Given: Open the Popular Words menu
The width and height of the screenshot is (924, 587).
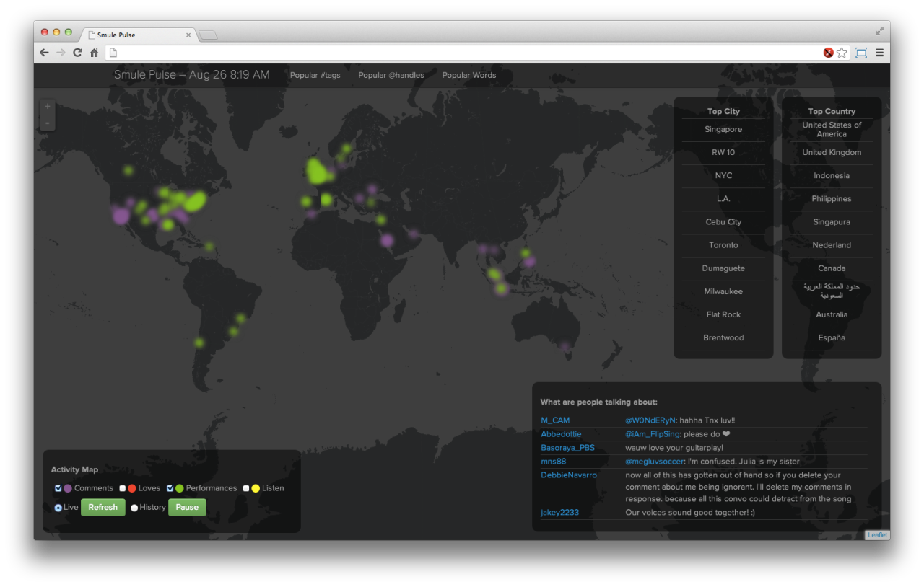Looking at the screenshot, I should tap(468, 75).
